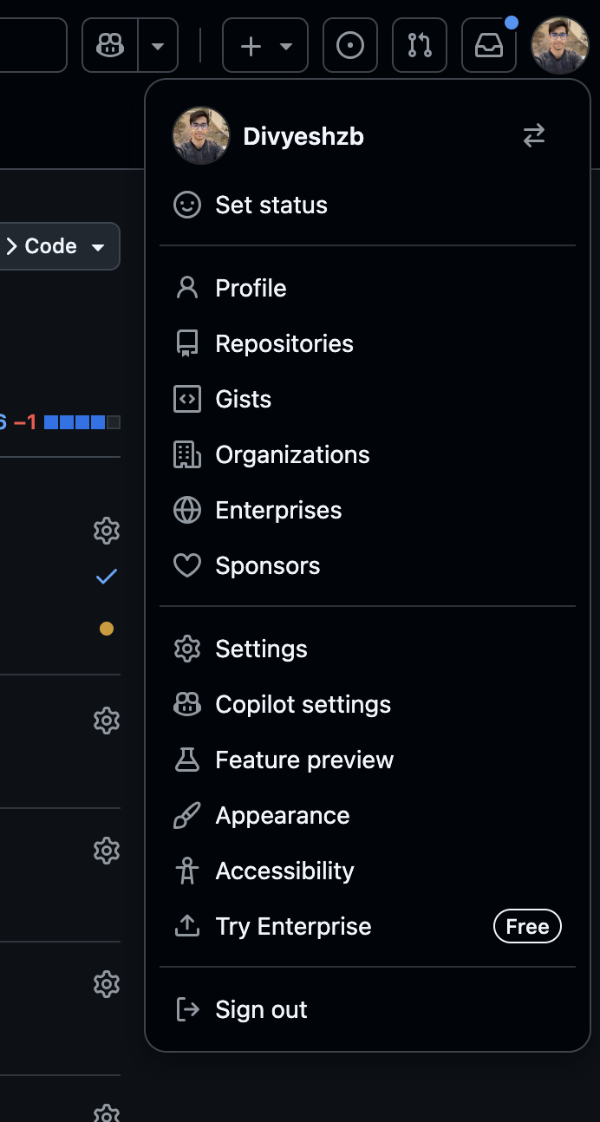Toggle the blue unread notification dot

click(512, 18)
